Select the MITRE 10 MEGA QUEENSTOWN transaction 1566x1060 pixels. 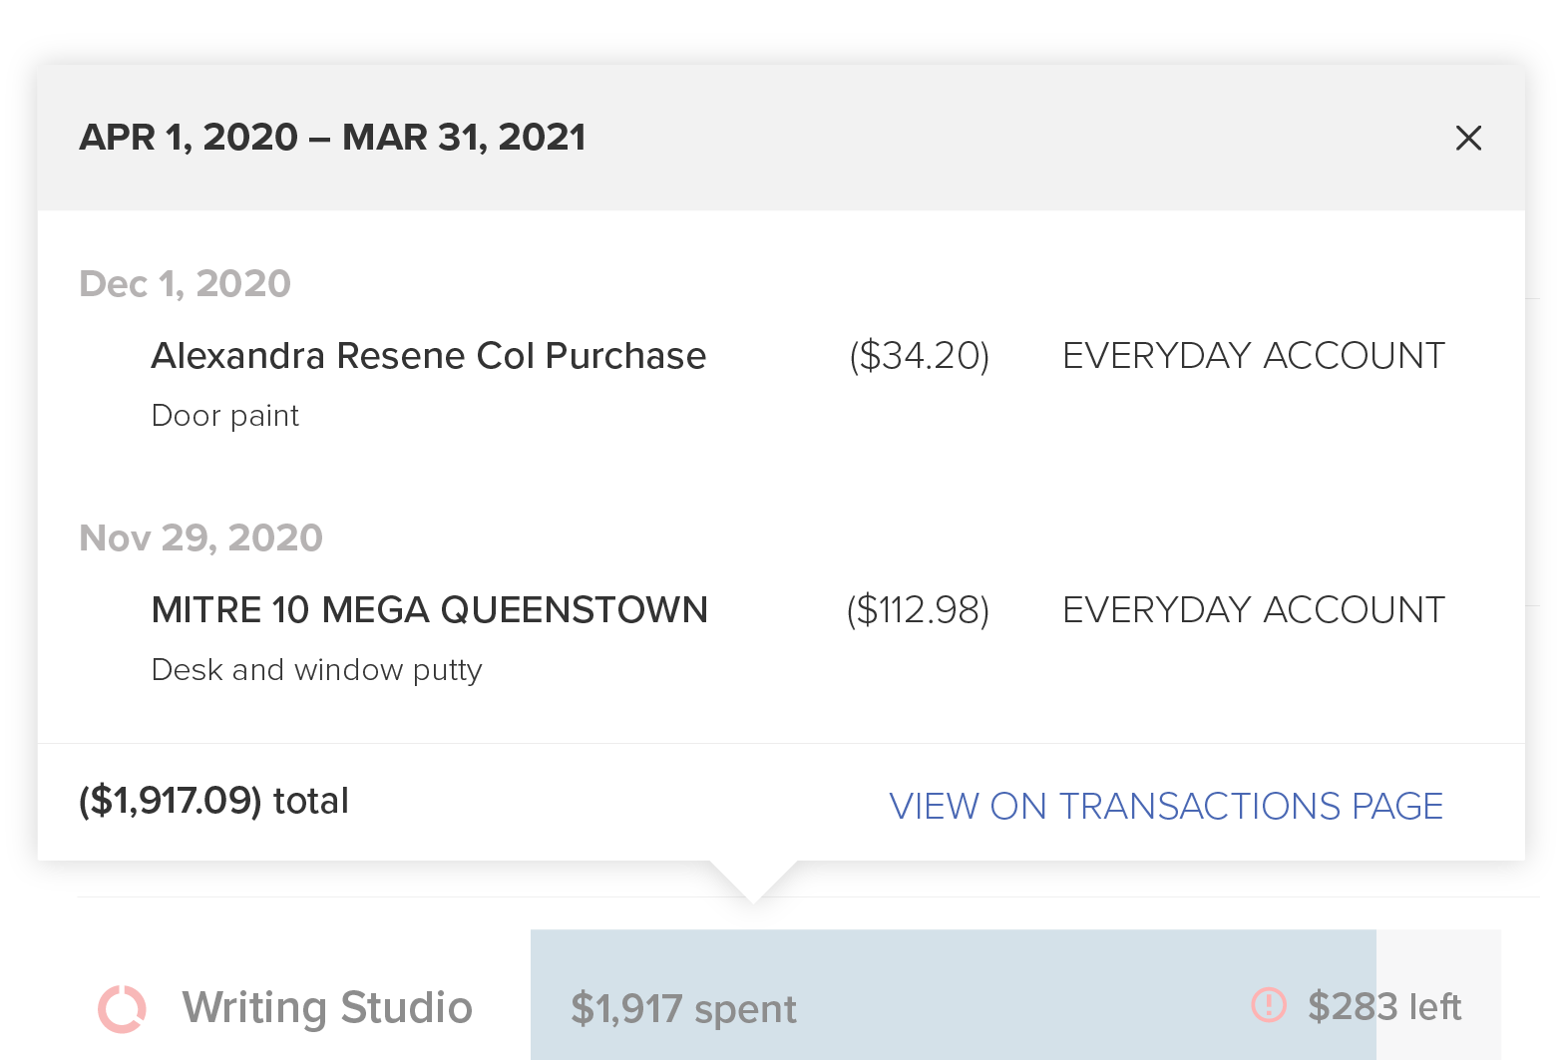(430, 610)
